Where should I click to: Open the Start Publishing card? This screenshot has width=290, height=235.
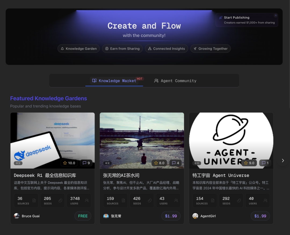point(247,20)
